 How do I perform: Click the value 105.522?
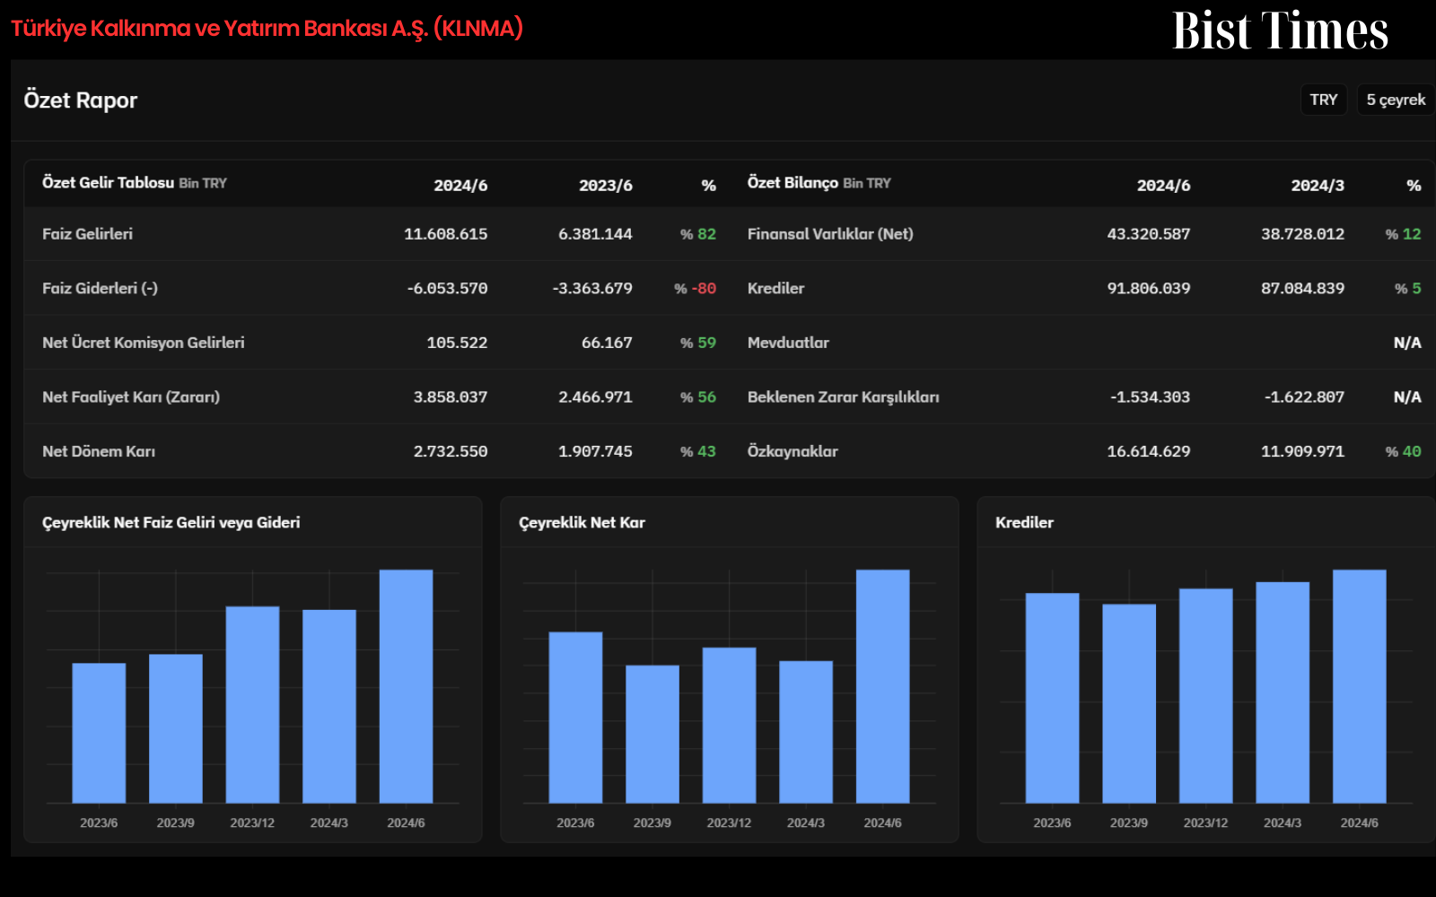[457, 343]
